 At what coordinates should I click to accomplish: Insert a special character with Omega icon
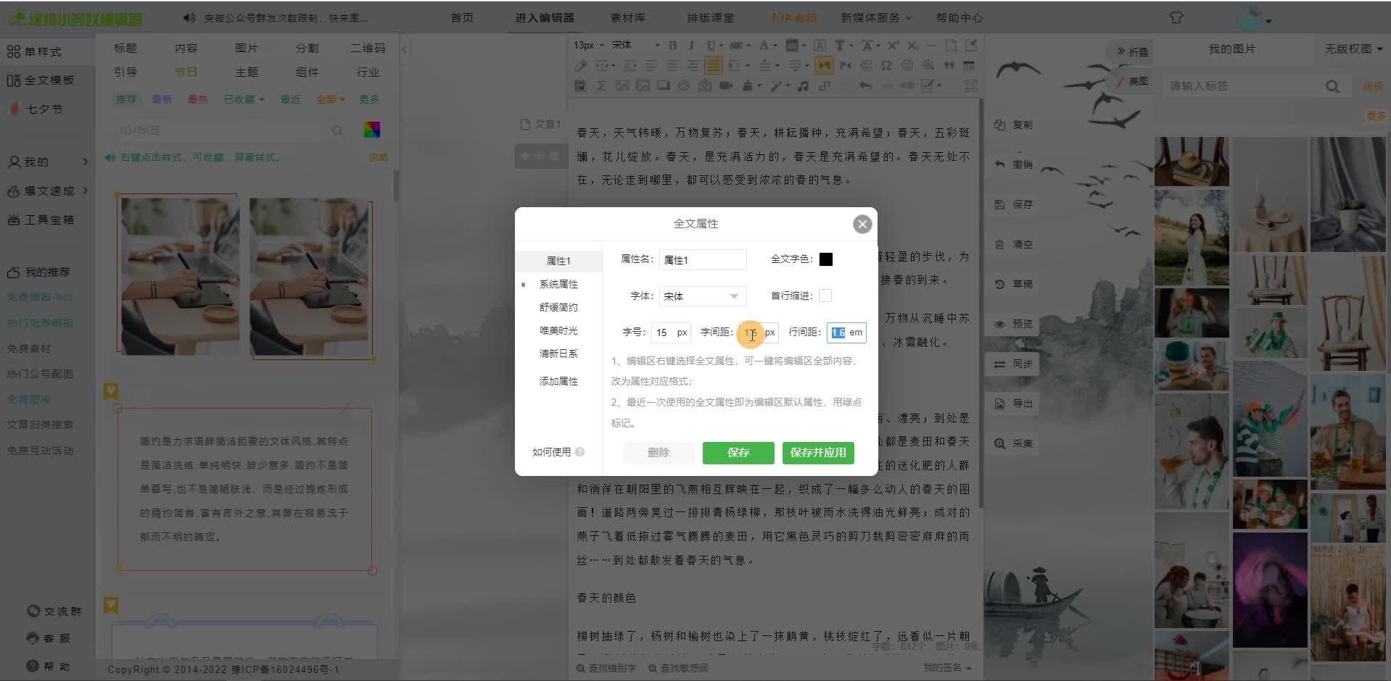886,65
